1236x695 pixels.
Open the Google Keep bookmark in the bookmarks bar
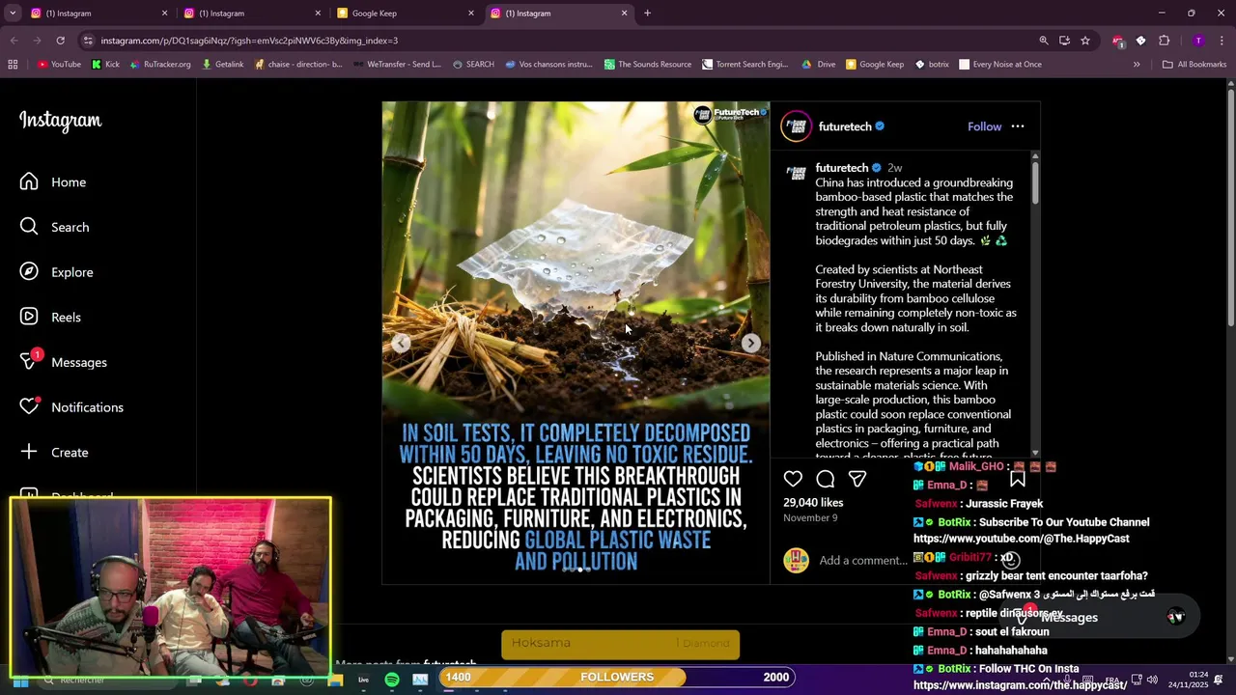tap(875, 65)
